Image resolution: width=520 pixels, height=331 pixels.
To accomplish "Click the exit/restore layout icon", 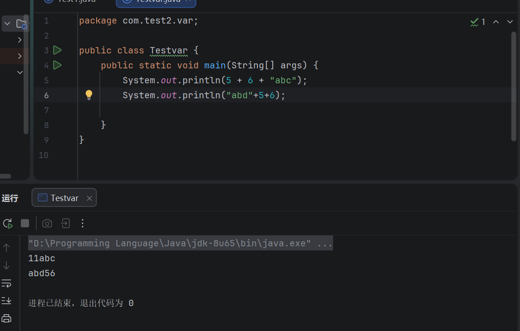I will coord(65,223).
